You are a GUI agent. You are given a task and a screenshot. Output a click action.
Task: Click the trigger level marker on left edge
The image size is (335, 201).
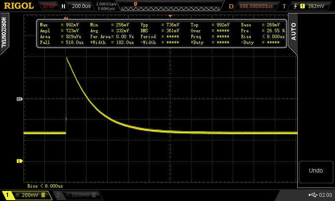tap(19, 99)
